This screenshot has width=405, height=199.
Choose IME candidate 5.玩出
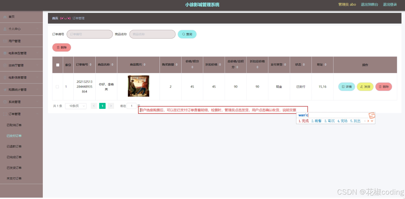[355, 121]
